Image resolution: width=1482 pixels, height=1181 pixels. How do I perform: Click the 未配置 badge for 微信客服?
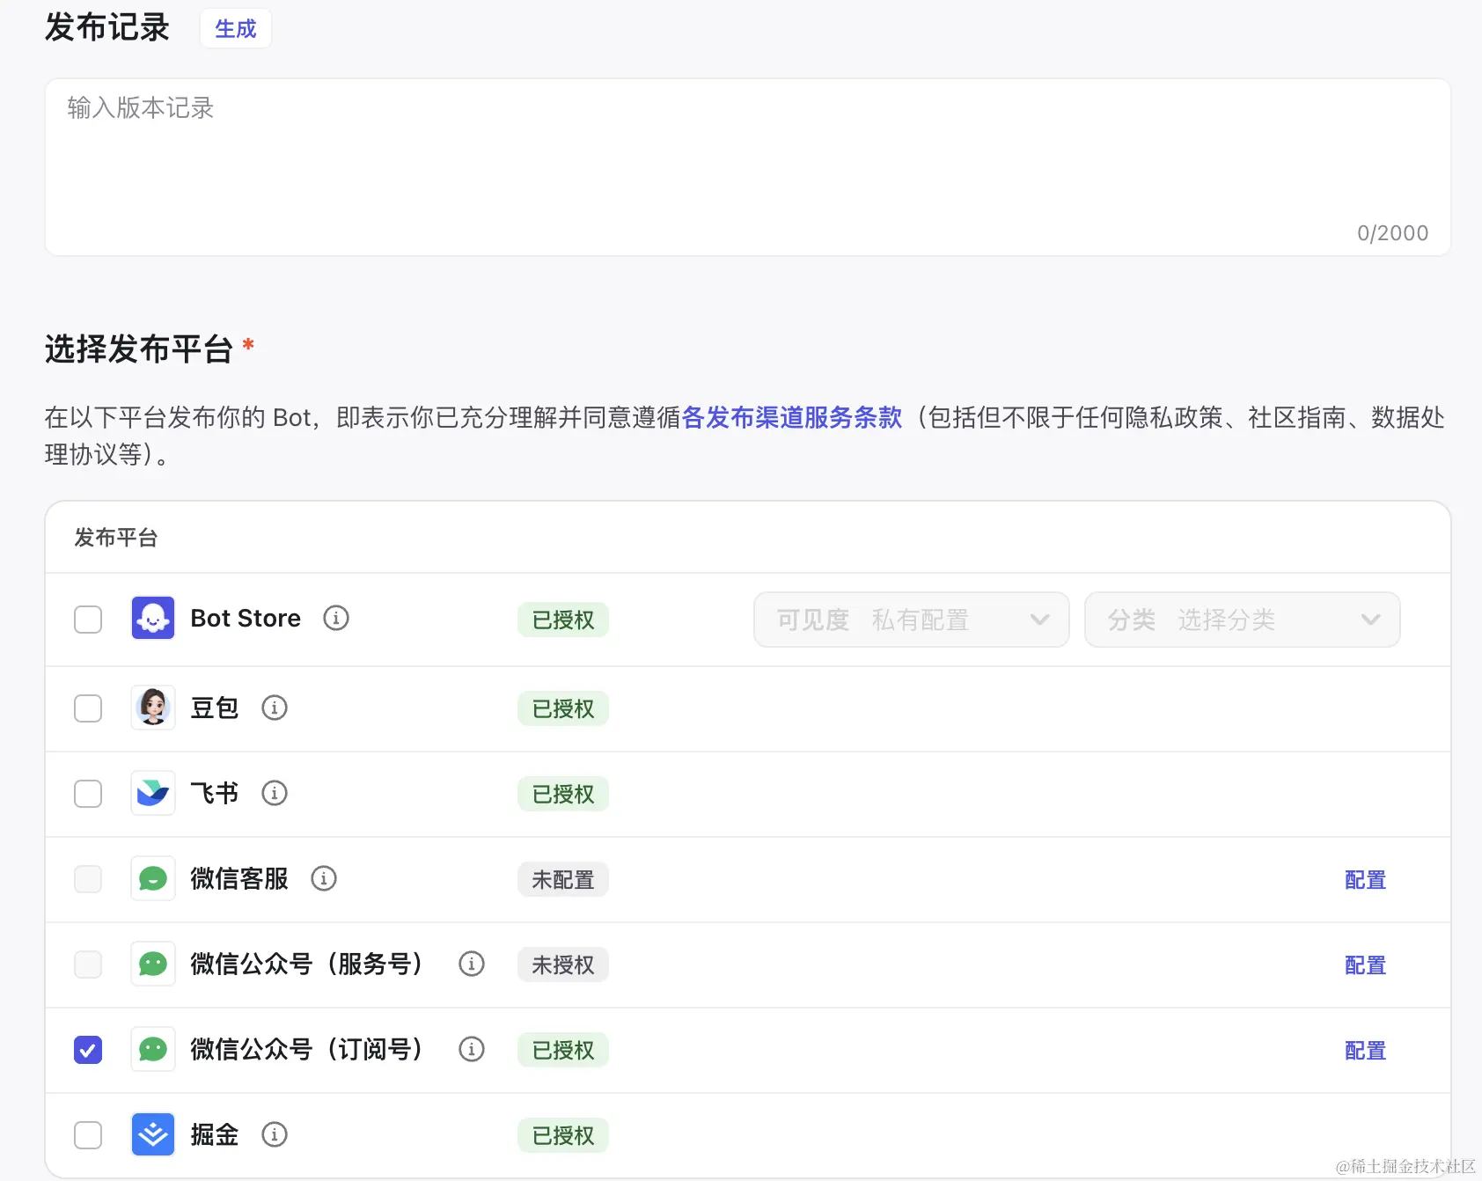coord(563,879)
